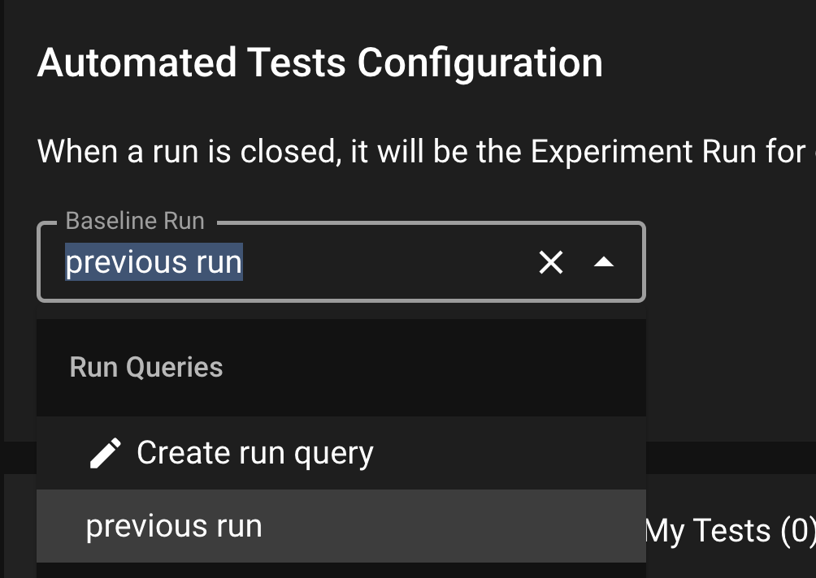Click the "Run Queries" group header

(x=146, y=367)
